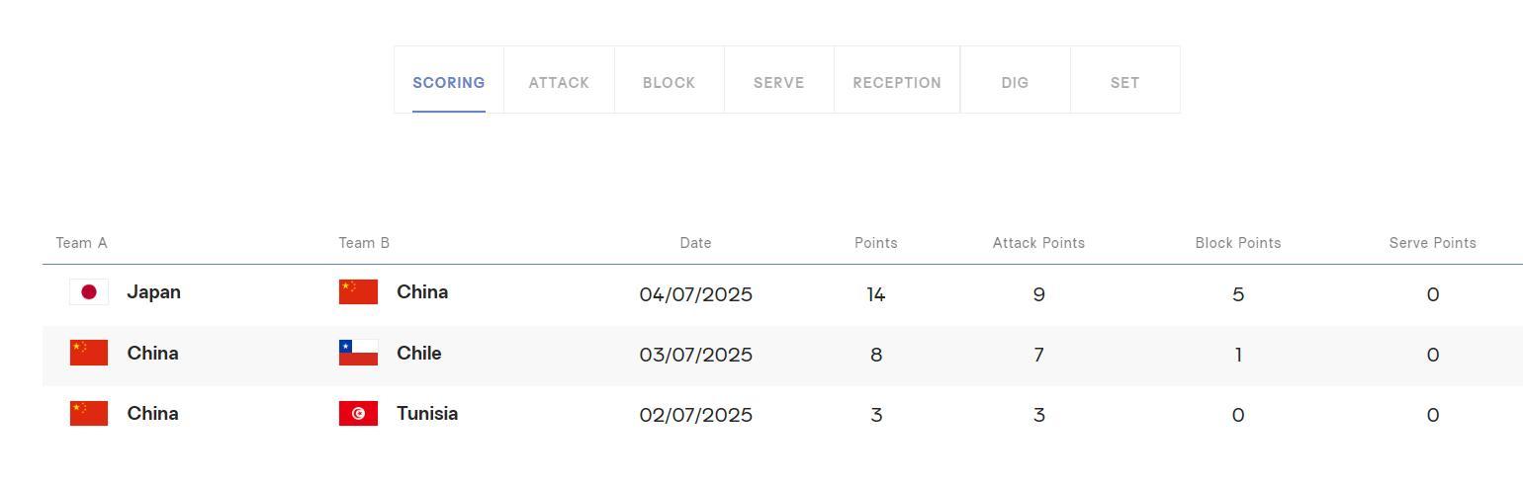Click China flag in Japan match row
This screenshot has width=1523, height=485.
pyautogui.click(x=358, y=292)
